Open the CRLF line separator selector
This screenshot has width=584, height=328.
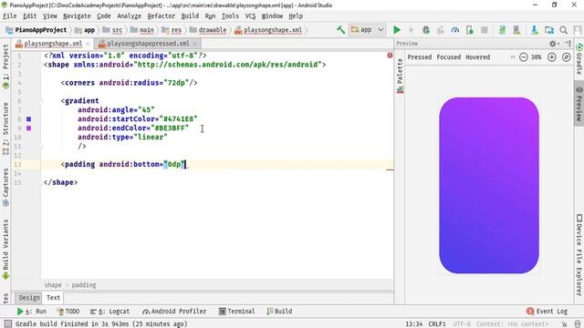point(436,324)
